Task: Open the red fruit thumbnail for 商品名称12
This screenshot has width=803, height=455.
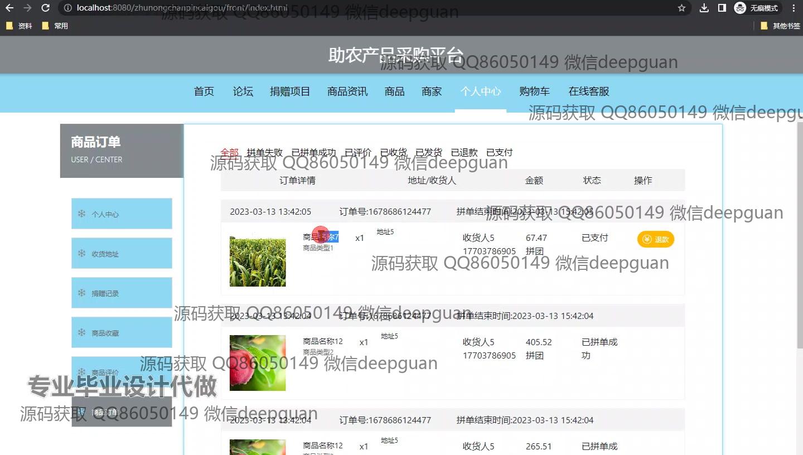Action: pos(258,363)
